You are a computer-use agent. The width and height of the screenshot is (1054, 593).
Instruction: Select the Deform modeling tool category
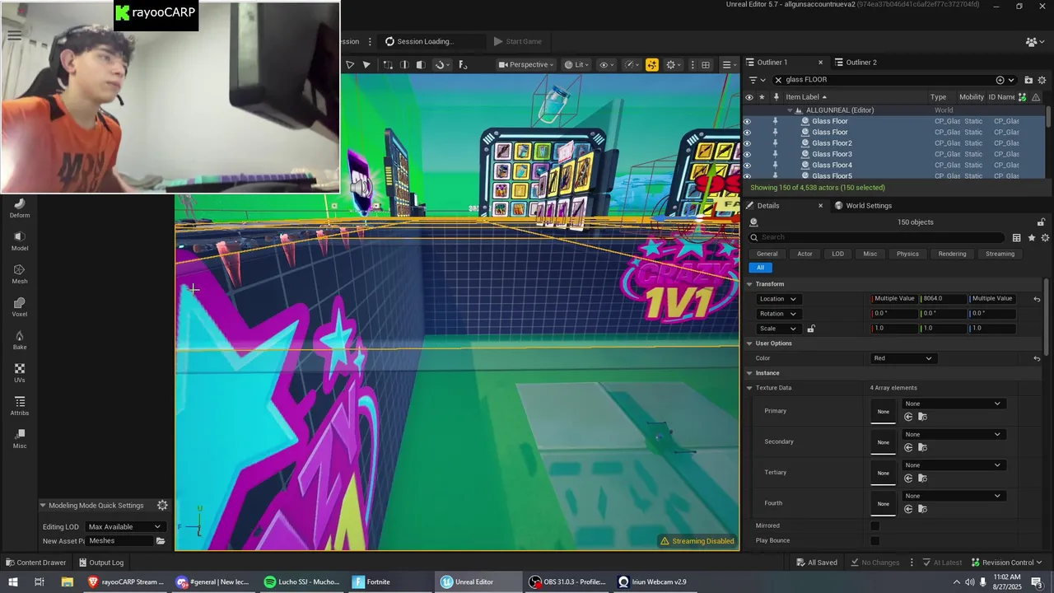click(x=20, y=208)
